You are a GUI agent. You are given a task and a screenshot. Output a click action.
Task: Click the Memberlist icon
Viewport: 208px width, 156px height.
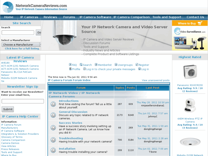(96, 65)
